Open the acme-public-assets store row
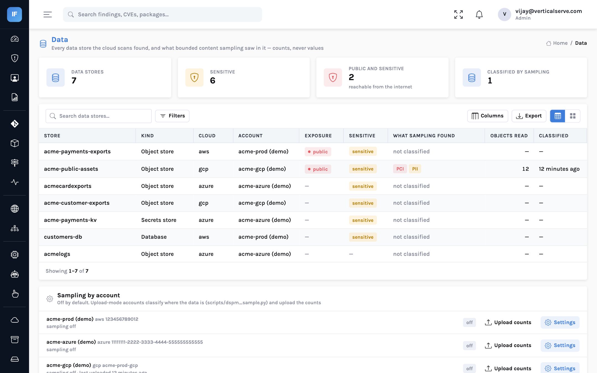The image size is (597, 373). coord(313,169)
